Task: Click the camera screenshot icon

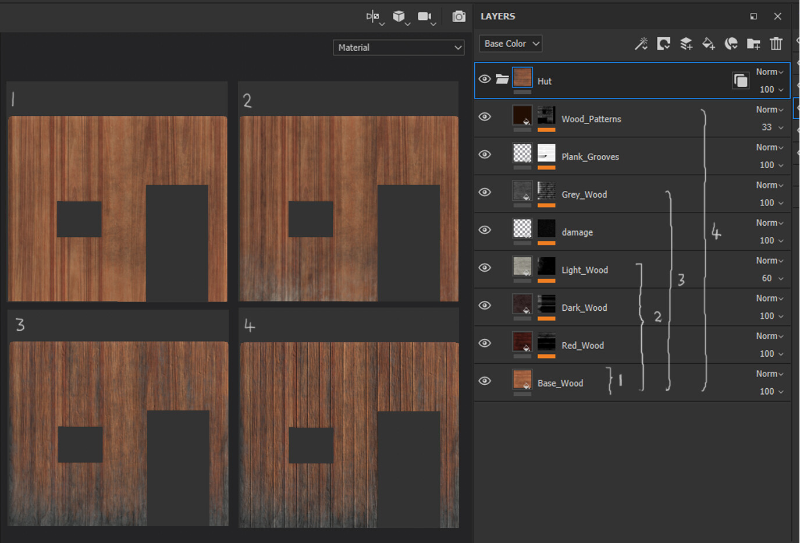Action: tap(458, 16)
